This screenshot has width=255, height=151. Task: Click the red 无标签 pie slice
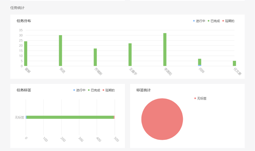point(162,119)
